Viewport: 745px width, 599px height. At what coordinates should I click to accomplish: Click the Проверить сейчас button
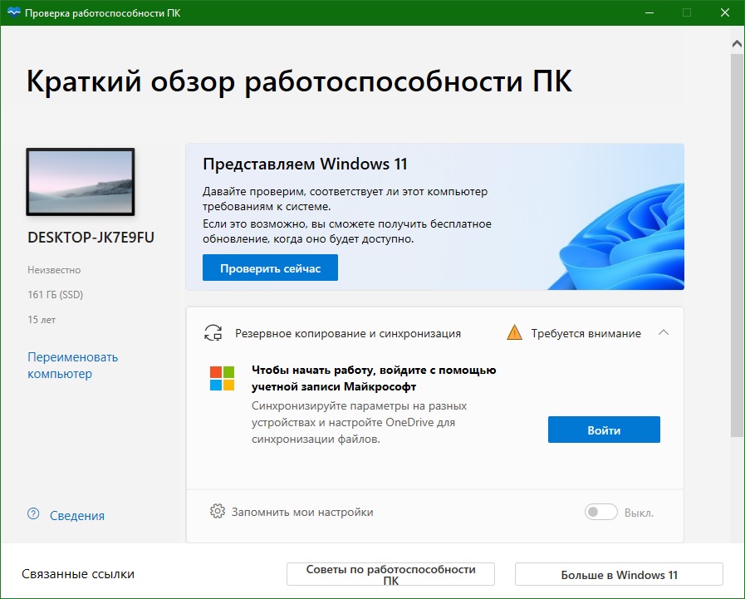tap(270, 268)
